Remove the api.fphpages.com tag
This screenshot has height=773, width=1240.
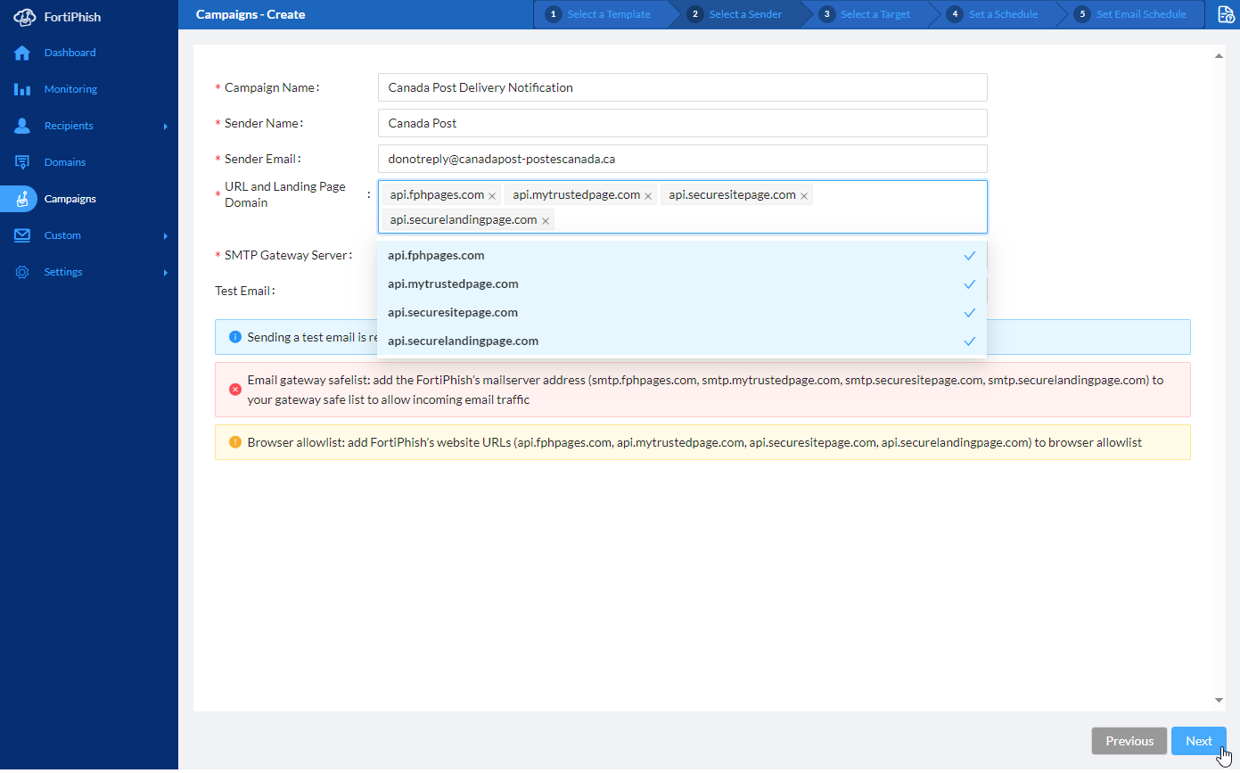492,195
